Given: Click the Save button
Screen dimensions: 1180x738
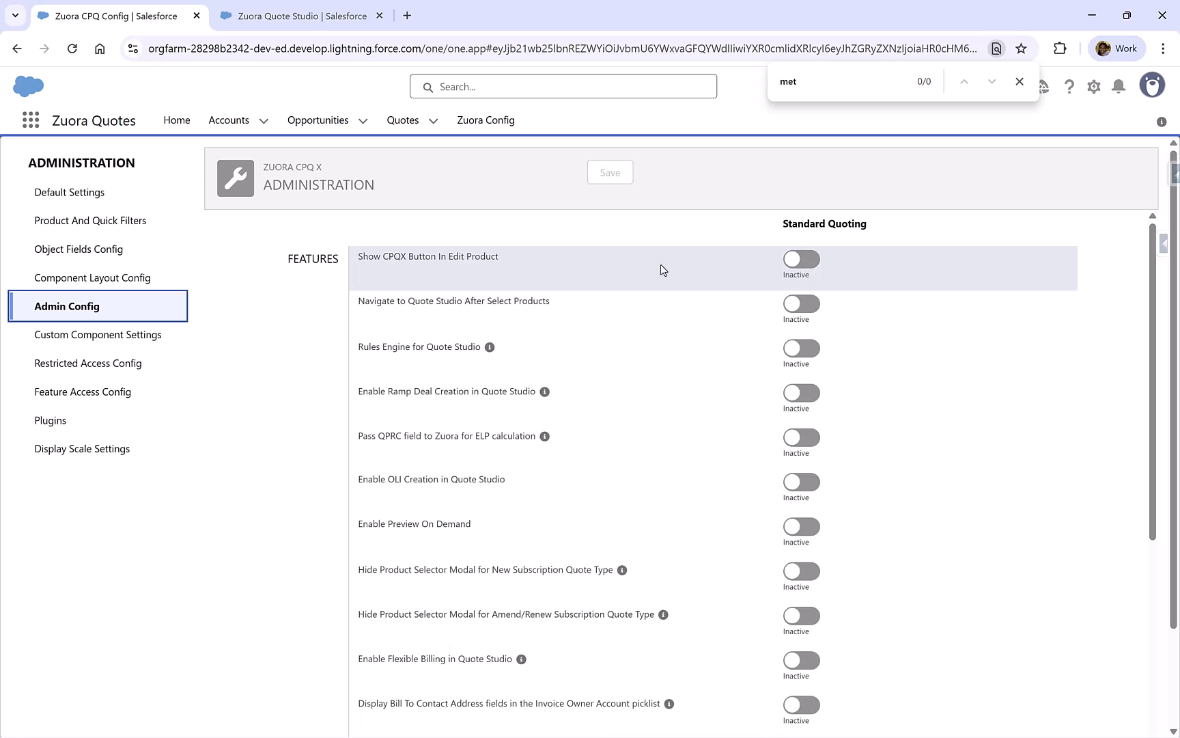Looking at the screenshot, I should [x=610, y=172].
